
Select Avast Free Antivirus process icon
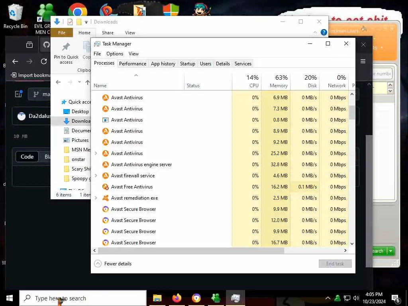click(x=105, y=187)
